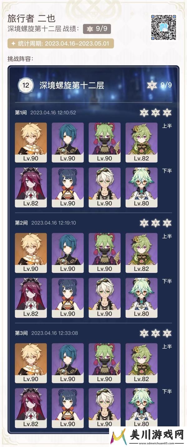
Task: Click first star of 第1间 rating
Action: pyautogui.click(x=144, y=112)
